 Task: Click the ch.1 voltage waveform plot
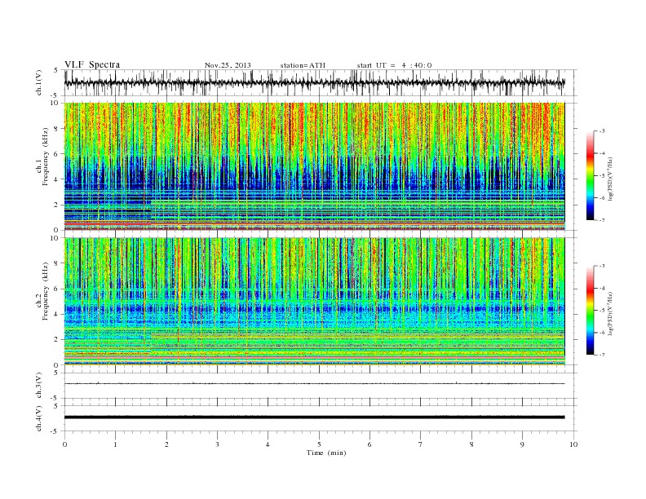(321, 82)
